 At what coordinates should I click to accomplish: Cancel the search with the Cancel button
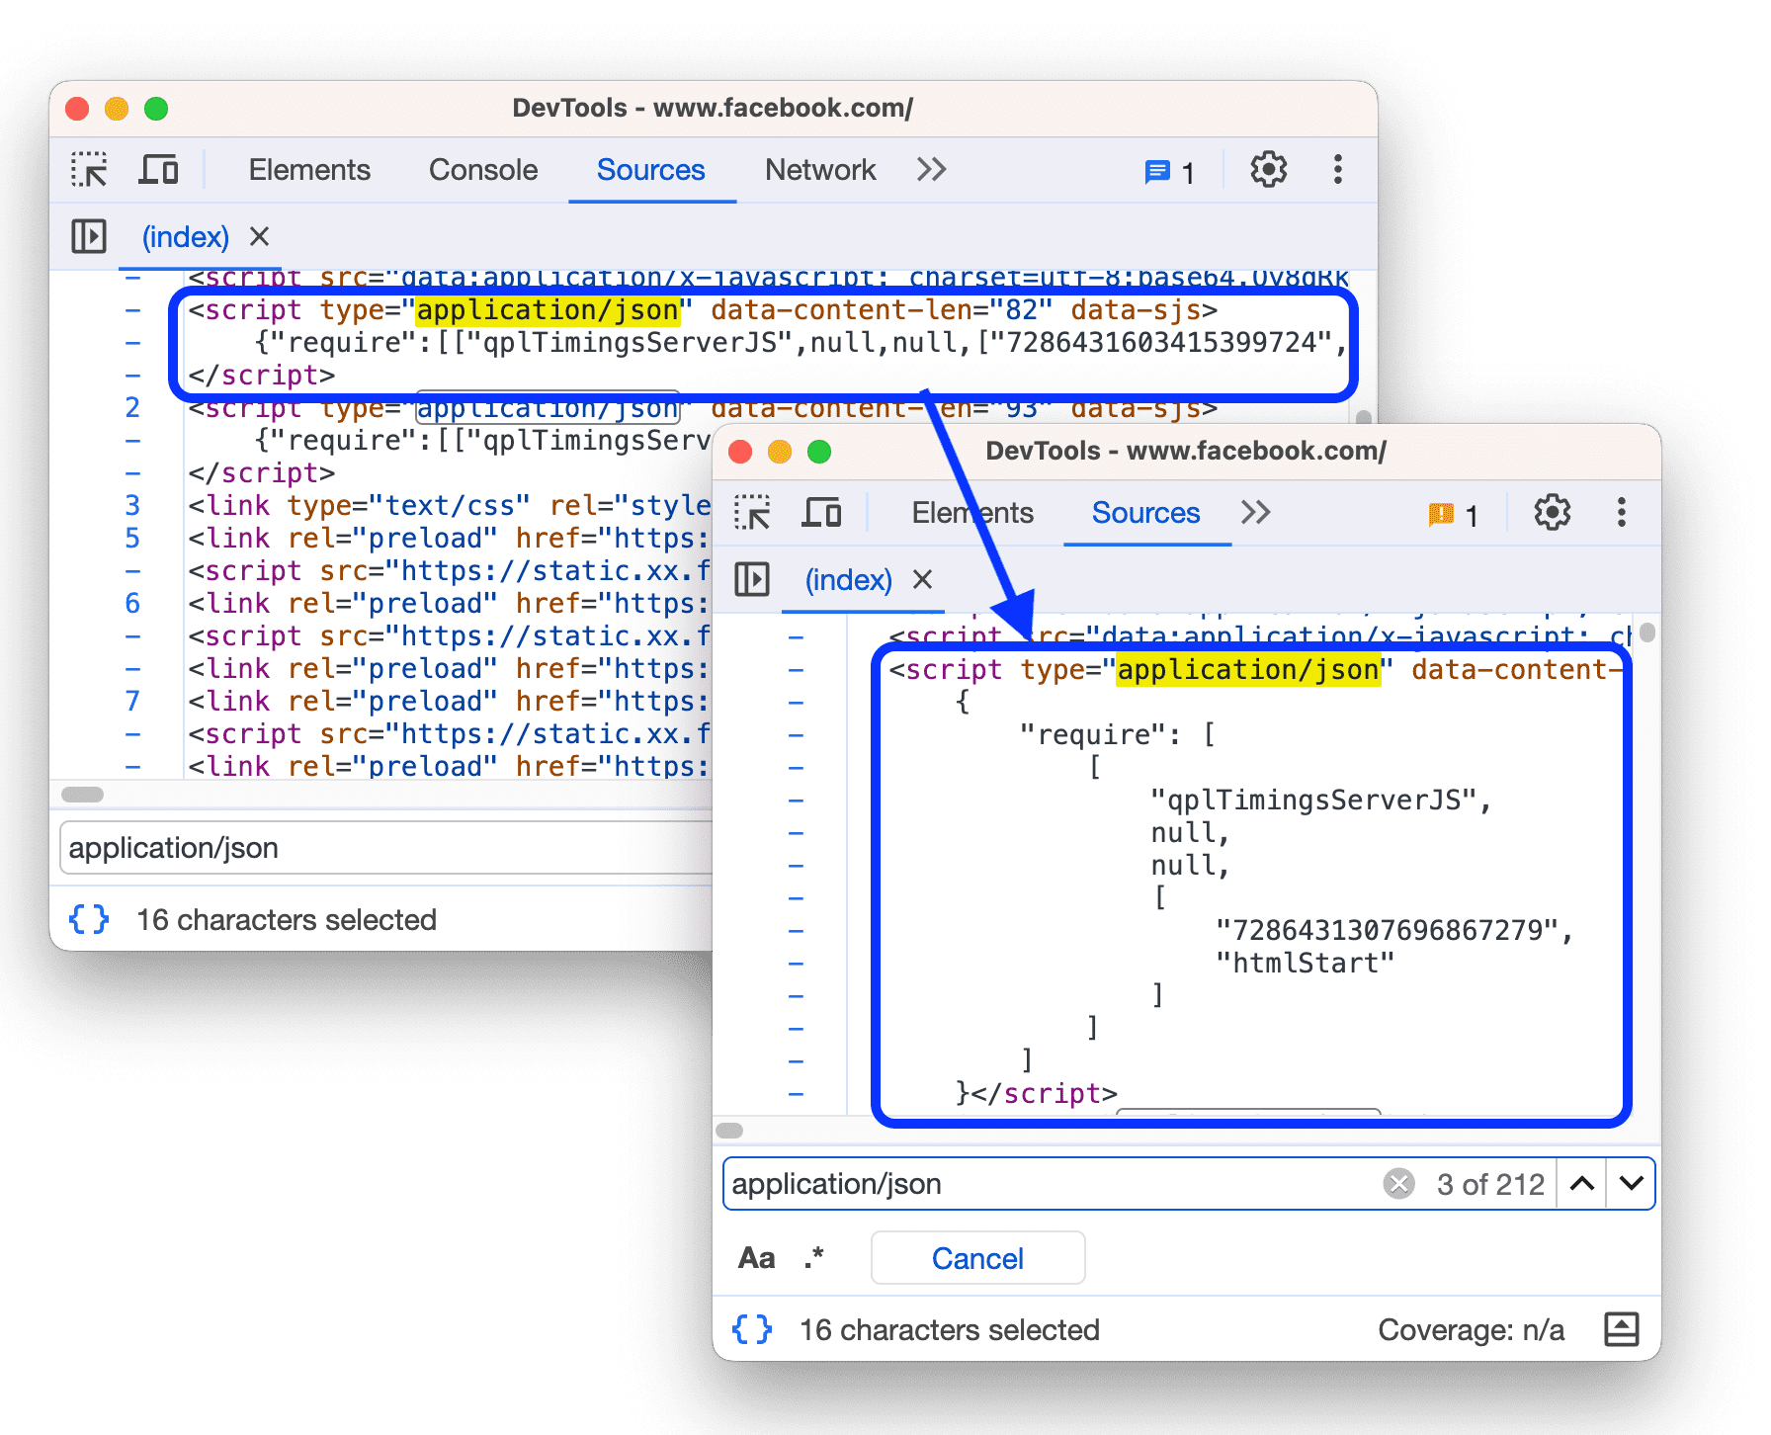point(976,1257)
